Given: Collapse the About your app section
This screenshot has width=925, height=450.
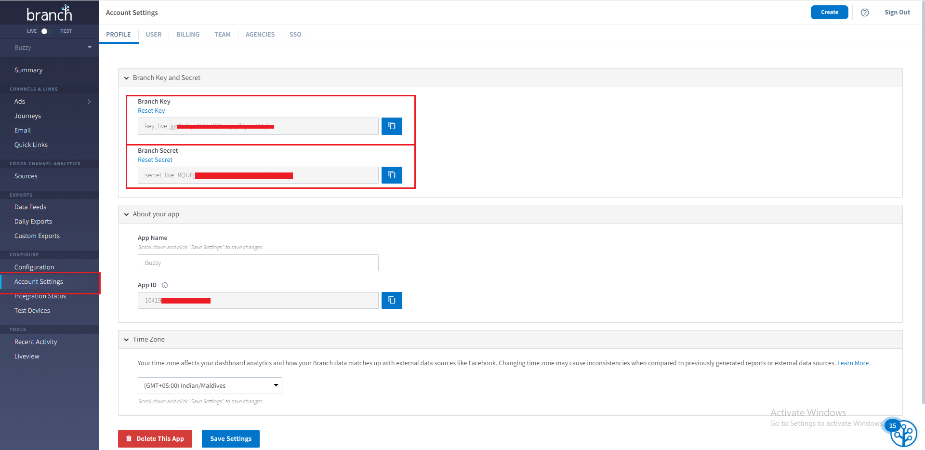Looking at the screenshot, I should pyautogui.click(x=127, y=214).
